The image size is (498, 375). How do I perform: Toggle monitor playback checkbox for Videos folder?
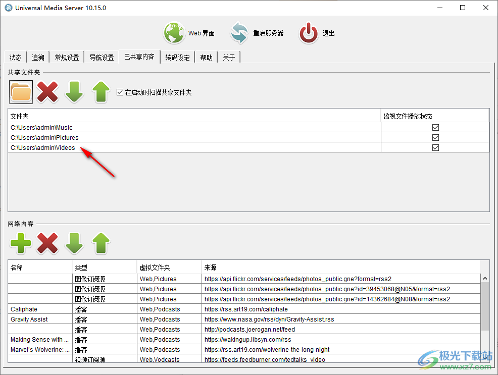point(435,148)
